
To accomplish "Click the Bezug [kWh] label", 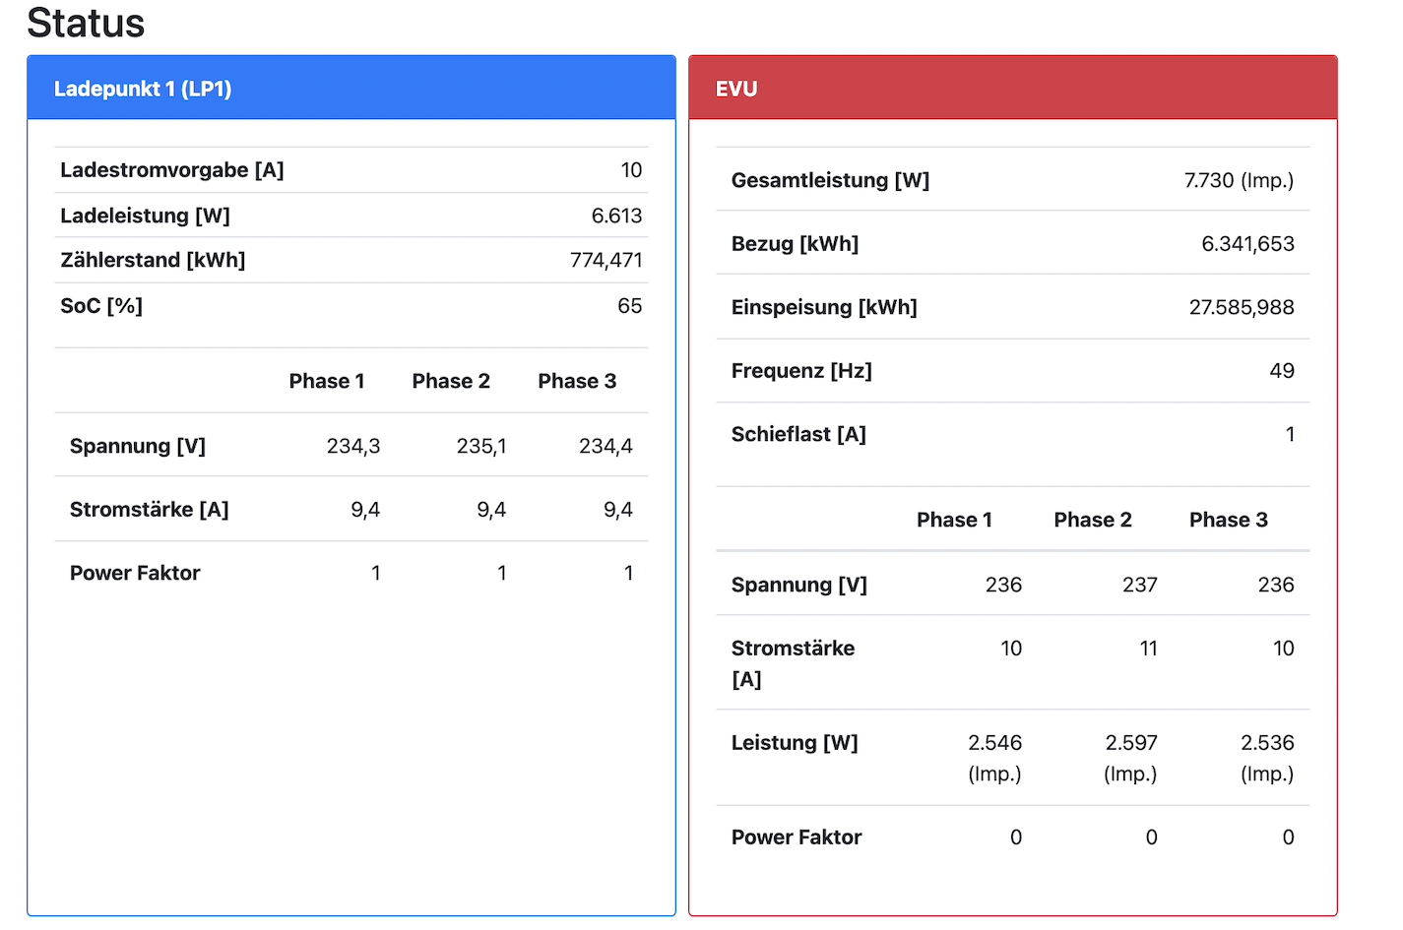I will click(x=795, y=244).
